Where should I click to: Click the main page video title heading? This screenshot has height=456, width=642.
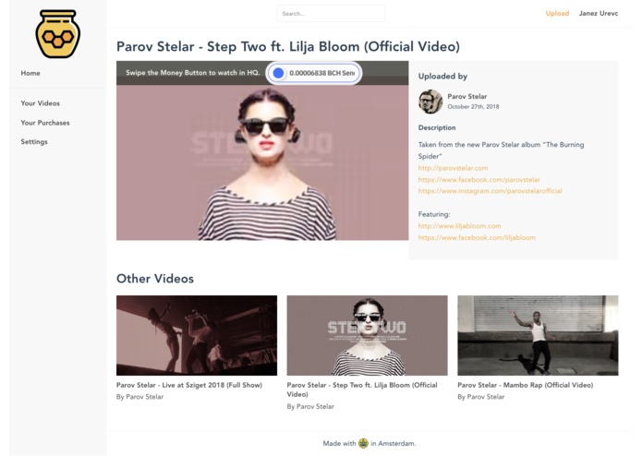288,47
